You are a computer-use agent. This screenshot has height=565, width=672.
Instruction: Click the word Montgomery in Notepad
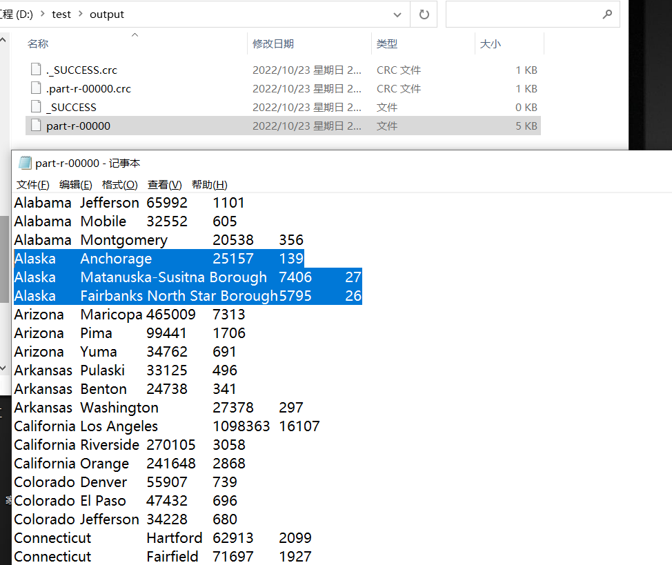click(124, 240)
